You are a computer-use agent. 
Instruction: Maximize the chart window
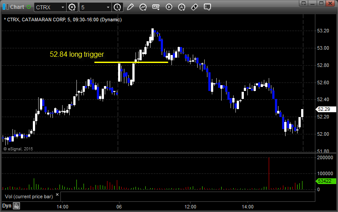pos(321,3)
